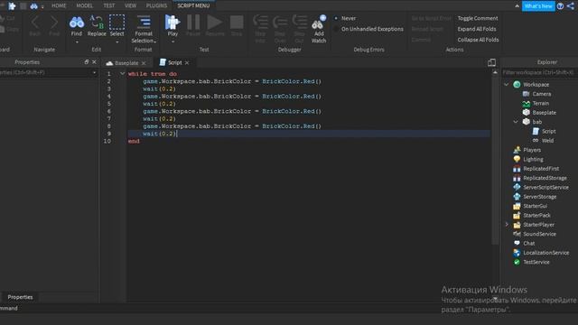Select Baseplate in Explorer tree
The width and height of the screenshot is (578, 325).
544,112
